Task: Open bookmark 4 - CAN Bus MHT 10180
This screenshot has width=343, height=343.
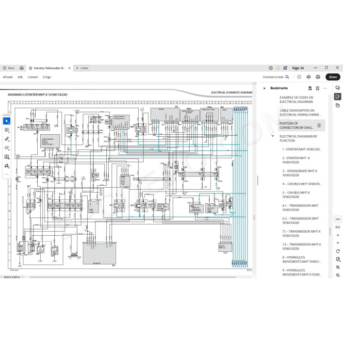Action: click(x=302, y=184)
